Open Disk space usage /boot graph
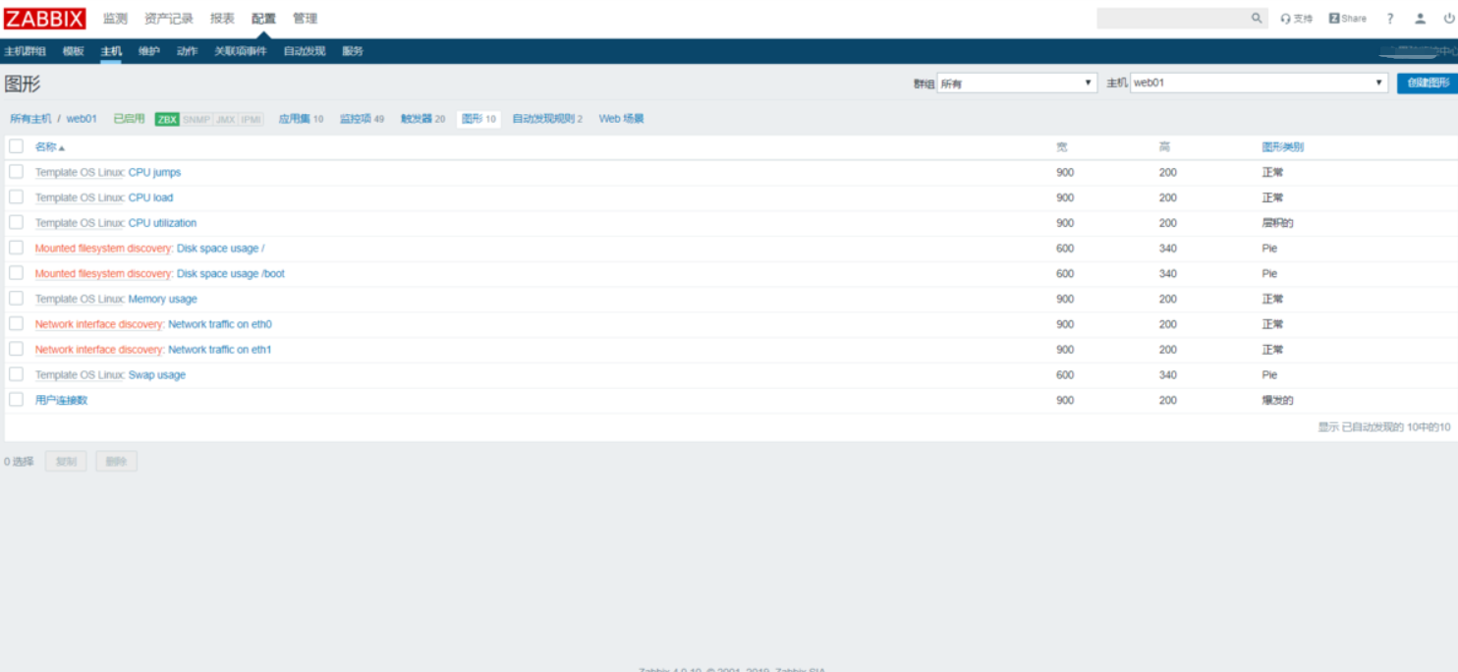1458x672 pixels. point(230,274)
